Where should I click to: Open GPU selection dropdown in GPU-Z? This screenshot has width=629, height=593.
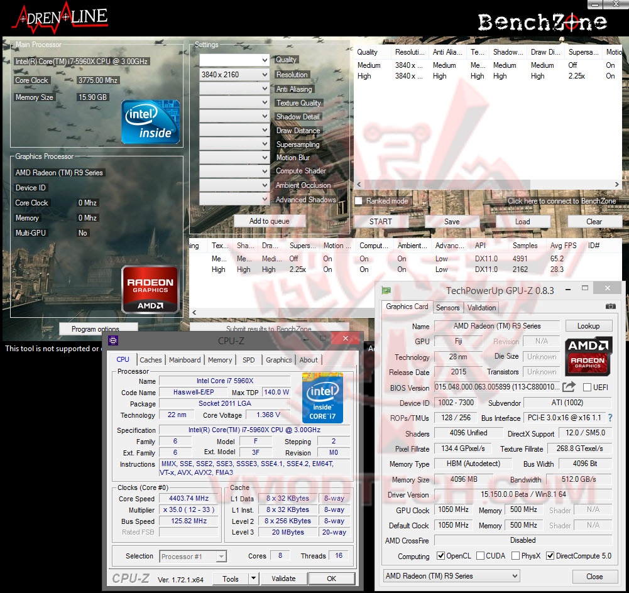(x=452, y=576)
